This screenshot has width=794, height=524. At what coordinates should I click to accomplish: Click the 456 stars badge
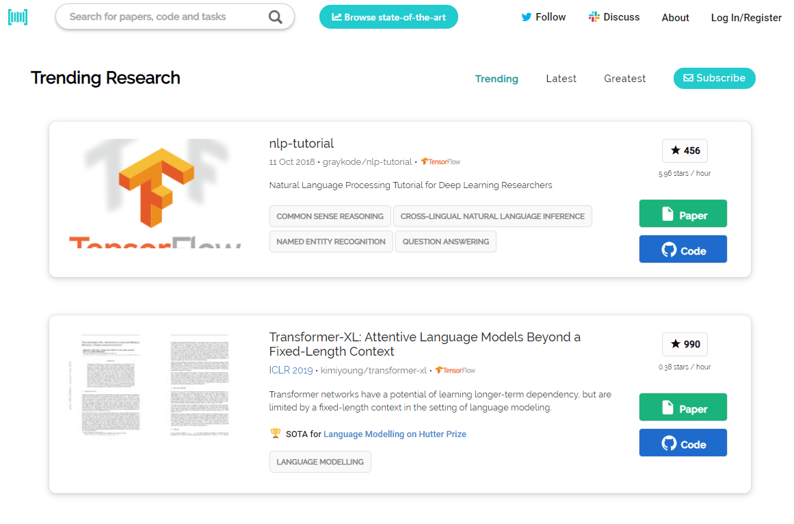(x=685, y=150)
